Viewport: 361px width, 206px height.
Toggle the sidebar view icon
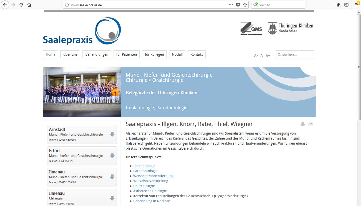pos(346,5)
